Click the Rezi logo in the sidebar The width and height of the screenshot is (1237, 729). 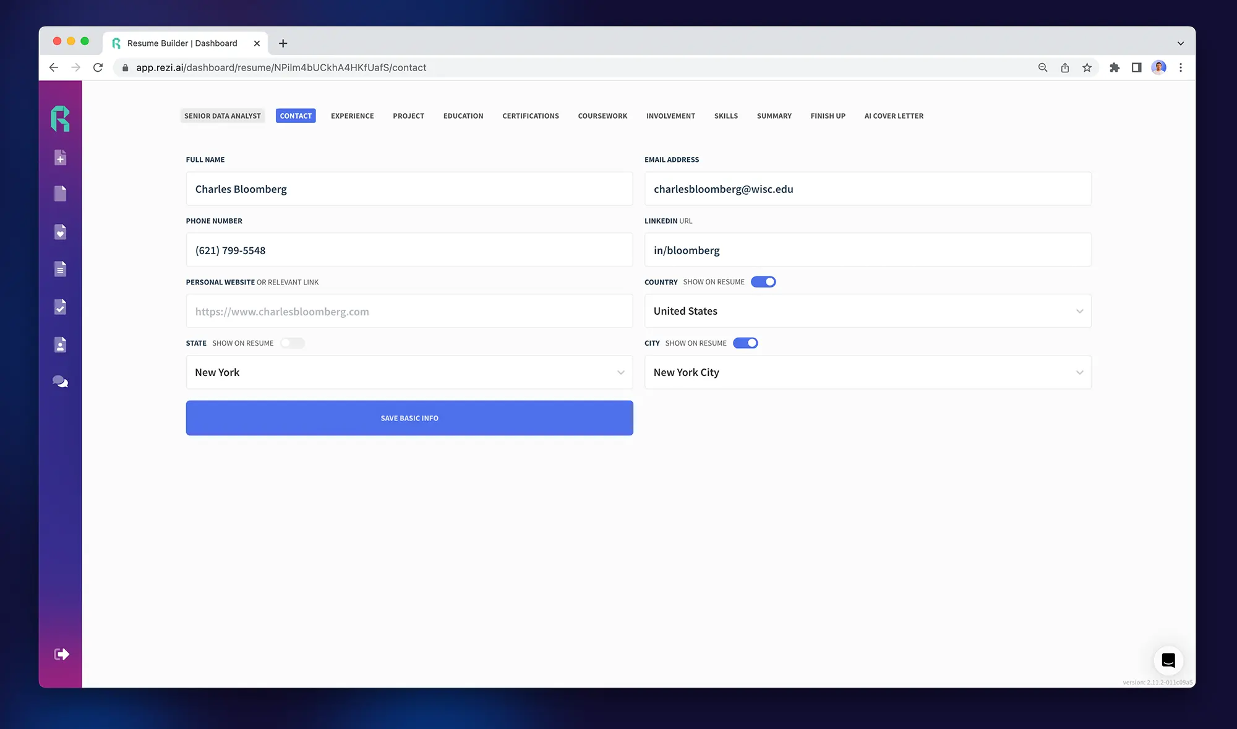[x=60, y=118]
